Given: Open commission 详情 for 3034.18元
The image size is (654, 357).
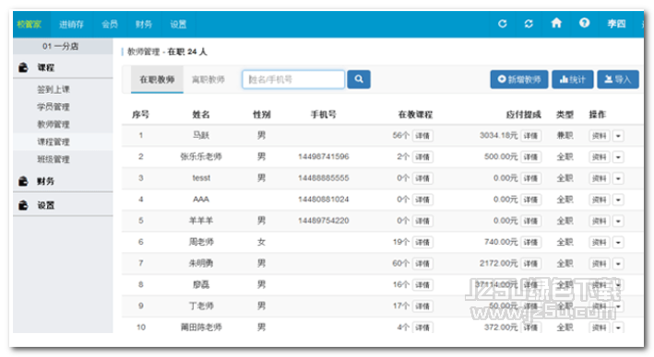Looking at the screenshot, I should (x=530, y=135).
